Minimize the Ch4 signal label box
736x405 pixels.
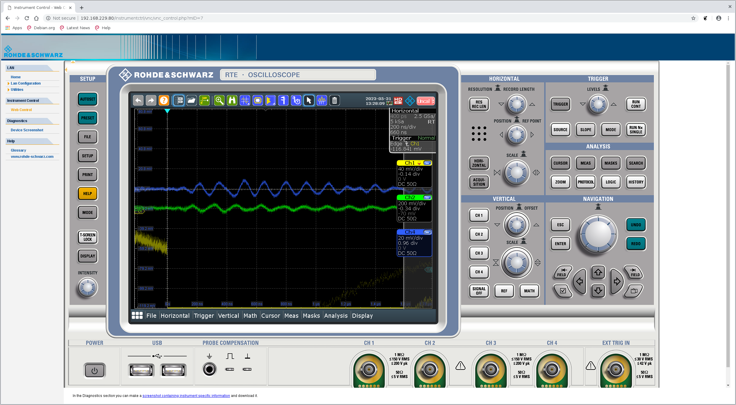click(427, 232)
